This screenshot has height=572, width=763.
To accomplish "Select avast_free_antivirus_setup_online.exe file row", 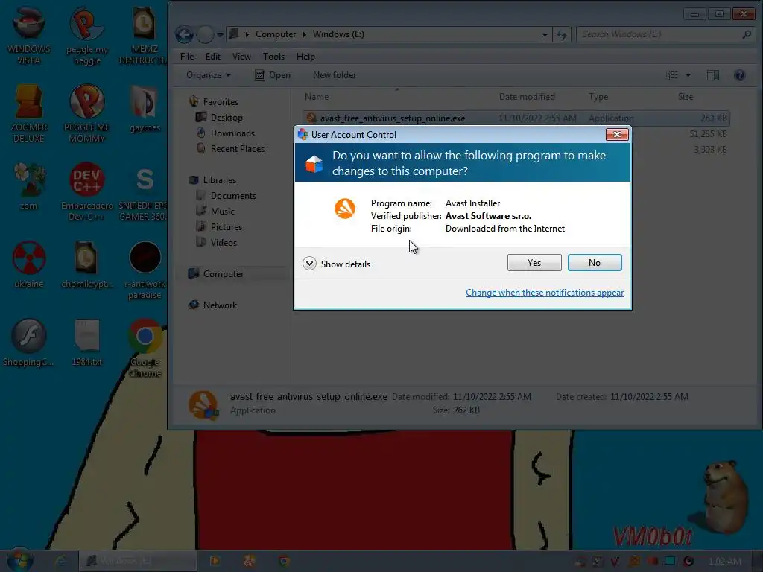I will point(516,118).
